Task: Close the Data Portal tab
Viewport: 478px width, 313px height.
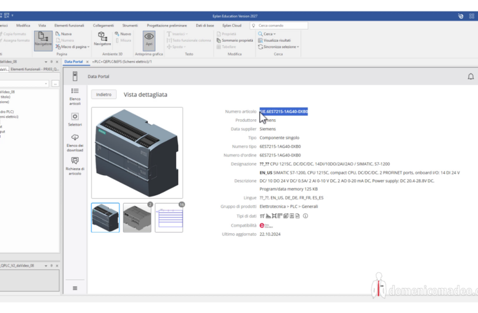Action: point(88,62)
